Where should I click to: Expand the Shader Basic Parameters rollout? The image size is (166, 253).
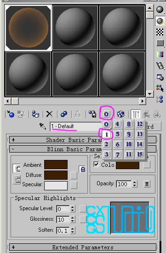click(x=83, y=140)
